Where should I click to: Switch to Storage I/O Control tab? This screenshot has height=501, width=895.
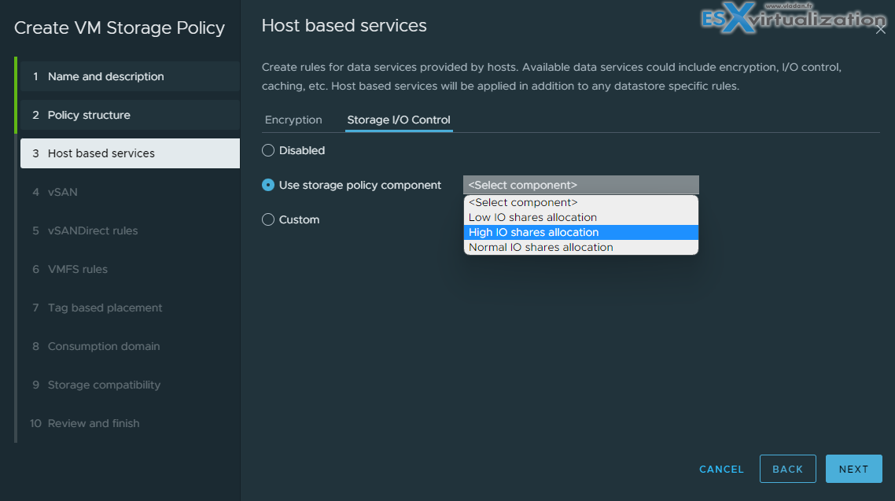(399, 120)
